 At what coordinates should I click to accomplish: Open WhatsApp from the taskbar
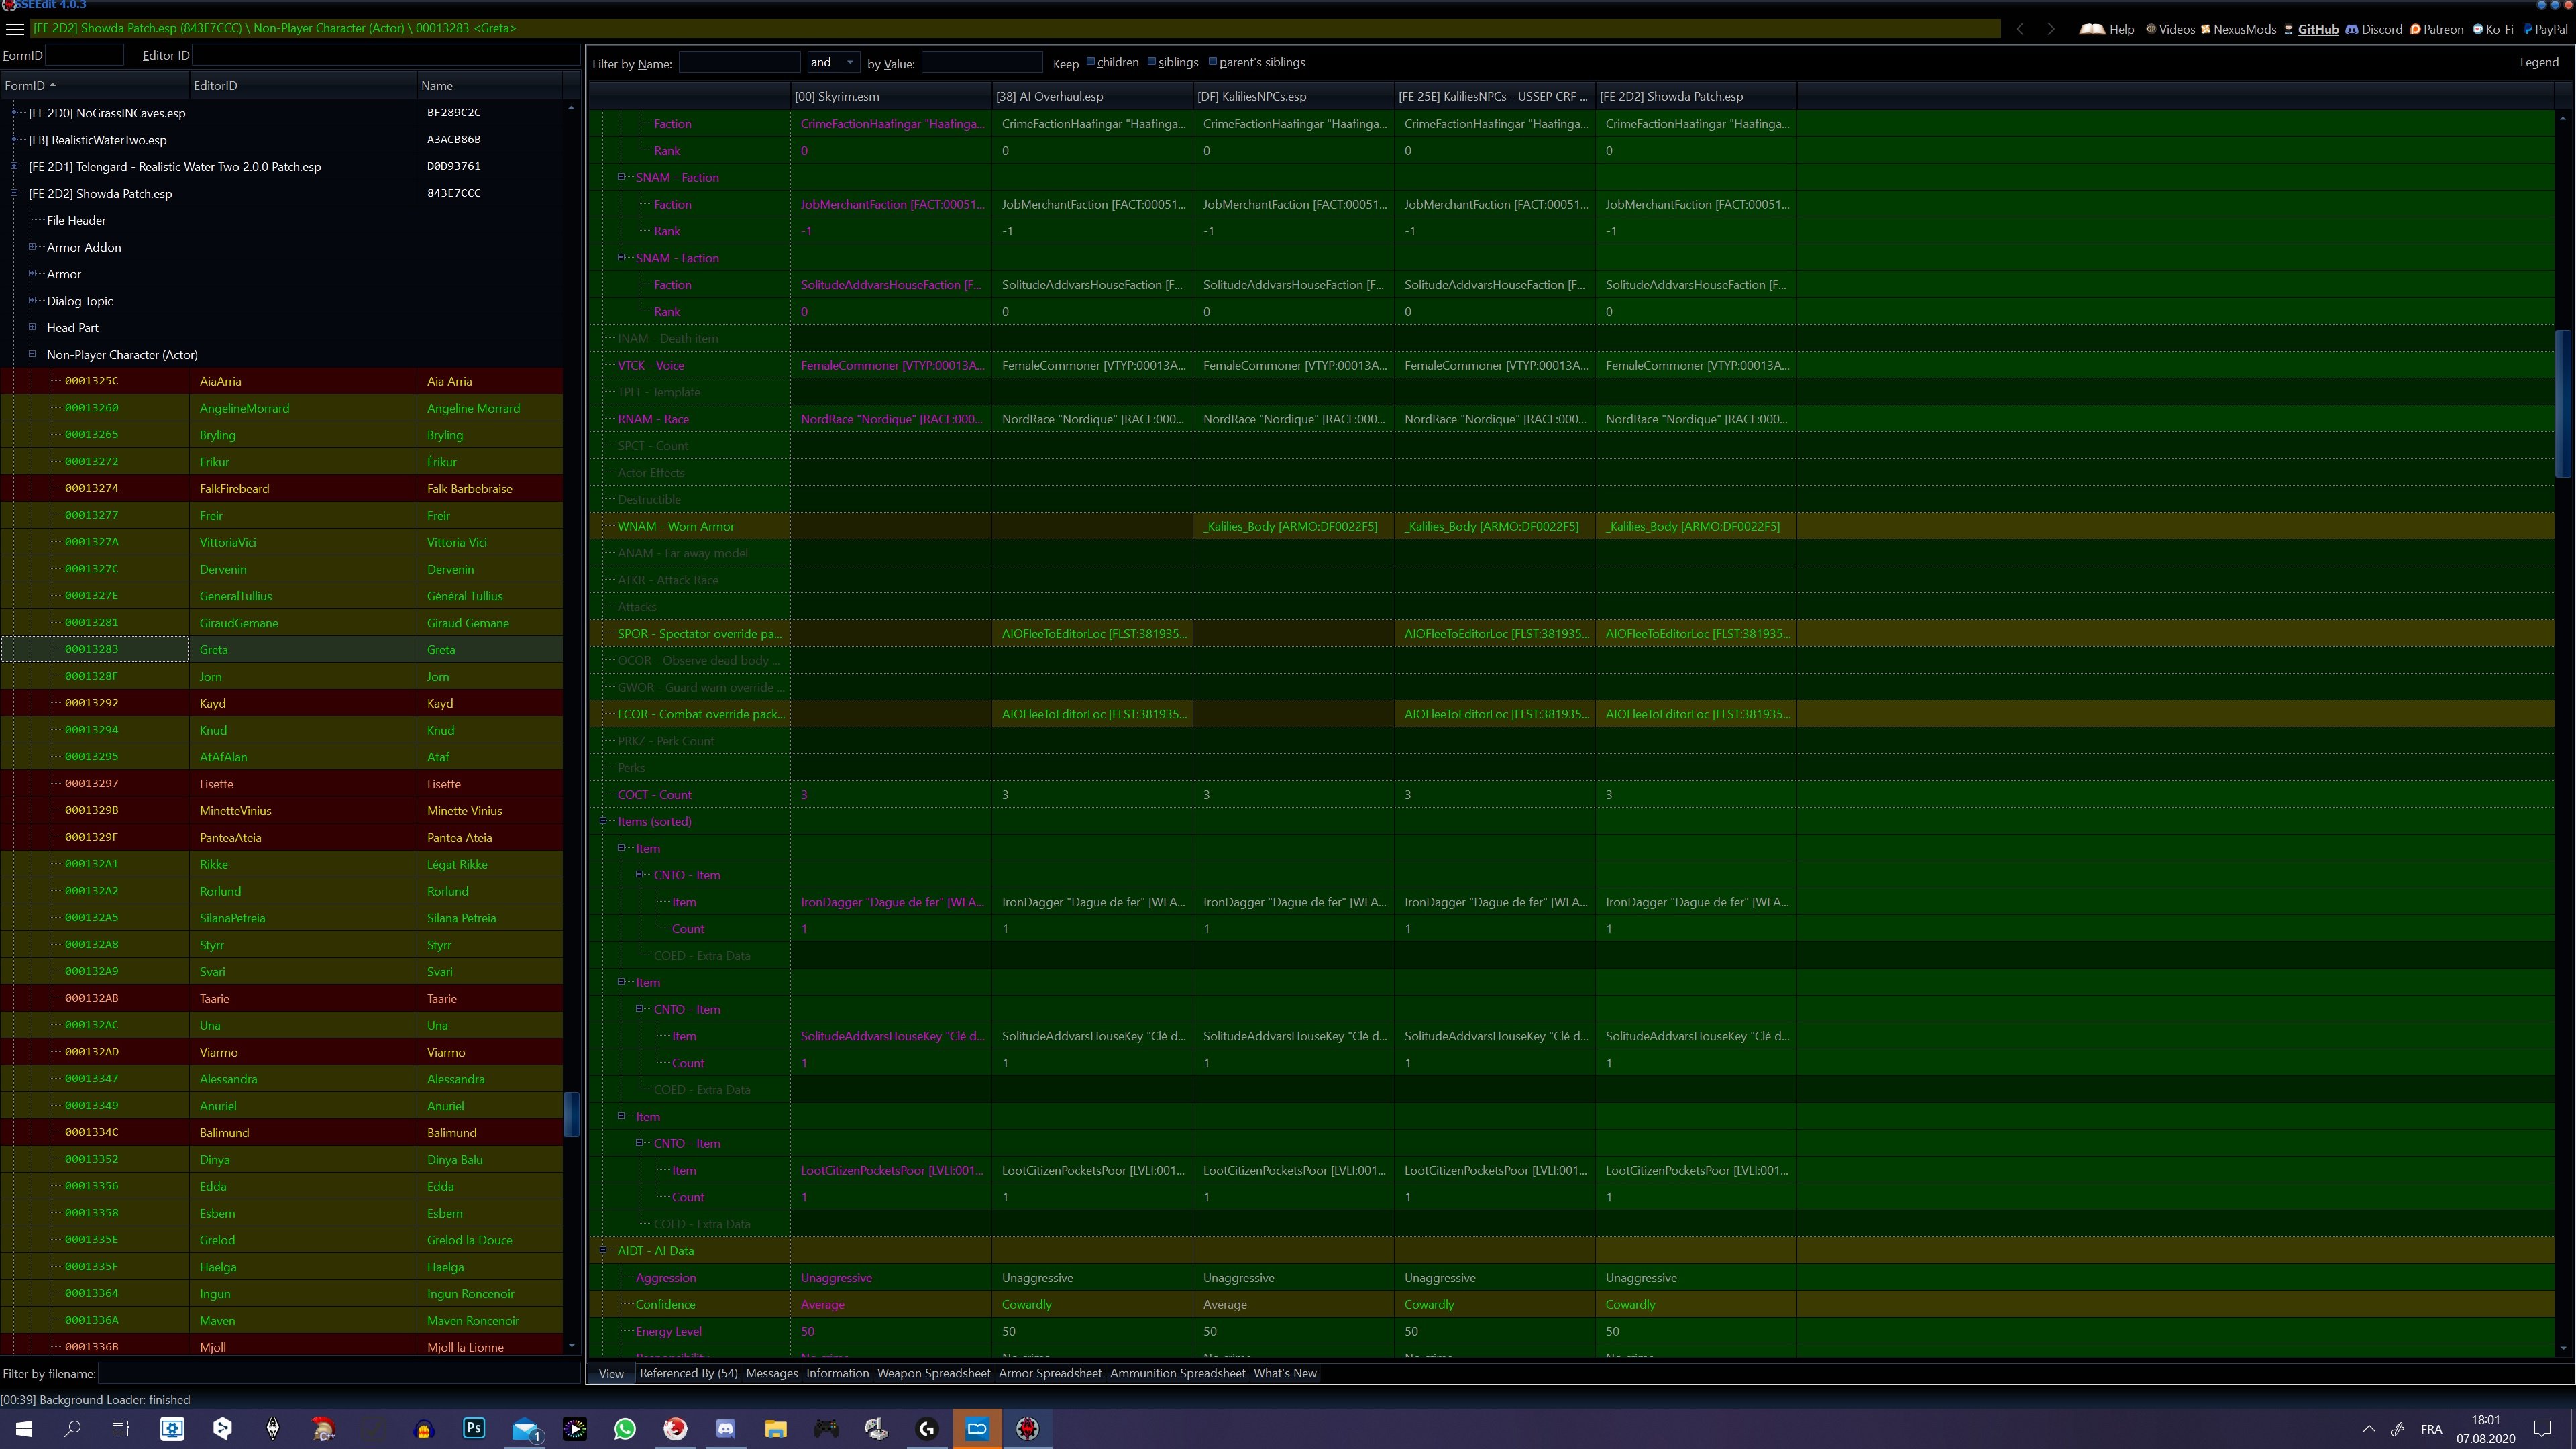pyautogui.click(x=625, y=1428)
